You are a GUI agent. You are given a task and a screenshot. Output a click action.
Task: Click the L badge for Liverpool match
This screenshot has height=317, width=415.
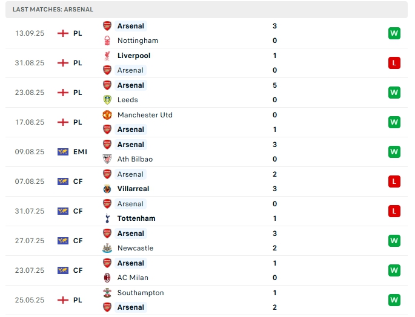(x=394, y=63)
